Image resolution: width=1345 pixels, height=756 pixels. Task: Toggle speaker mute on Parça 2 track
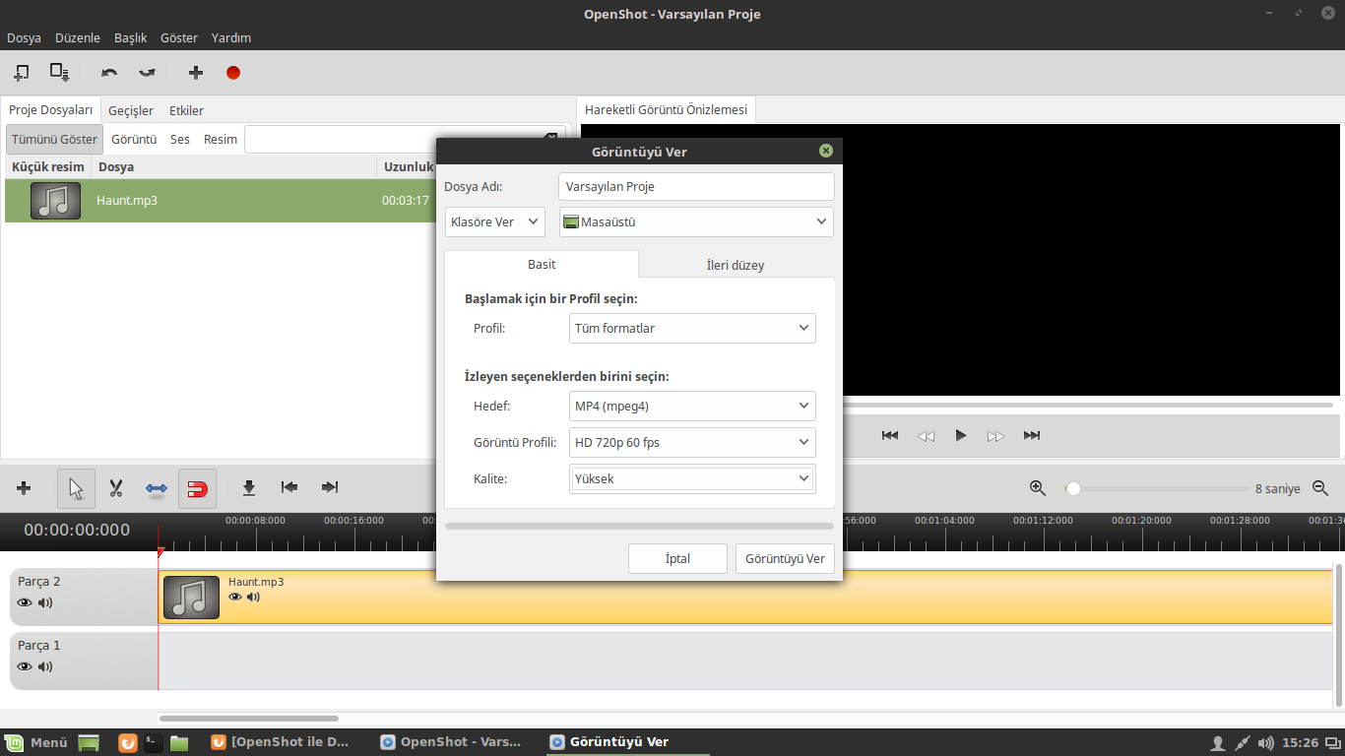(x=45, y=602)
